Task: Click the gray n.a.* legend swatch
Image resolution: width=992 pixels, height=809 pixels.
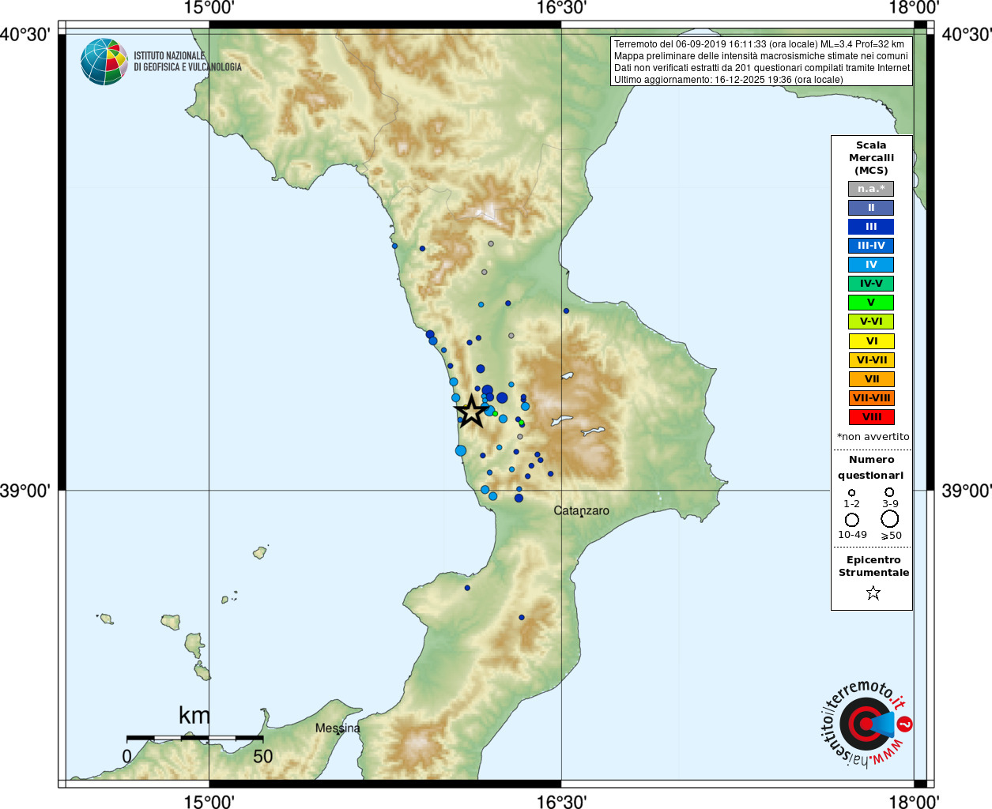Action: point(871,189)
